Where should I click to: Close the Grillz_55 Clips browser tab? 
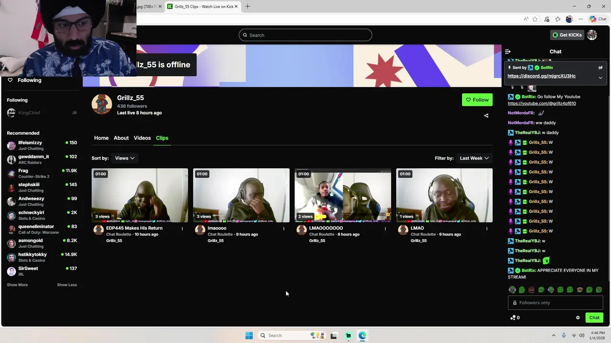click(x=236, y=7)
